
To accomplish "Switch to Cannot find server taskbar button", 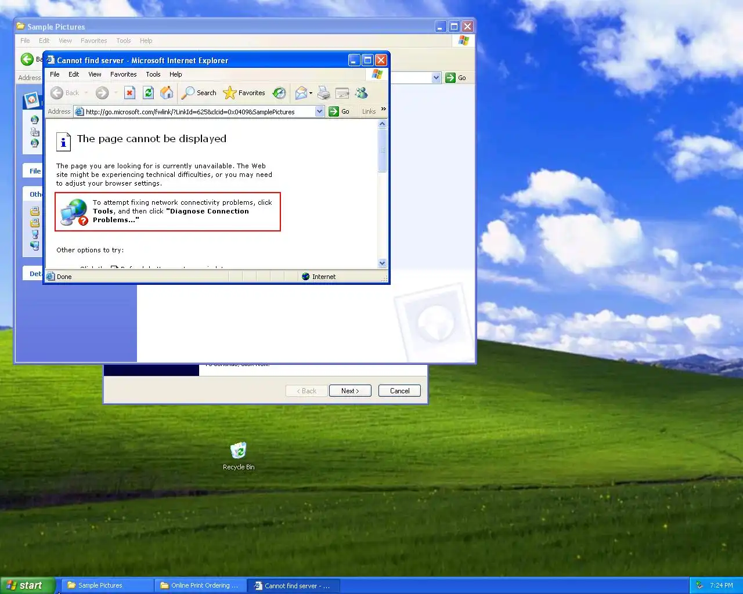I will pos(293,585).
